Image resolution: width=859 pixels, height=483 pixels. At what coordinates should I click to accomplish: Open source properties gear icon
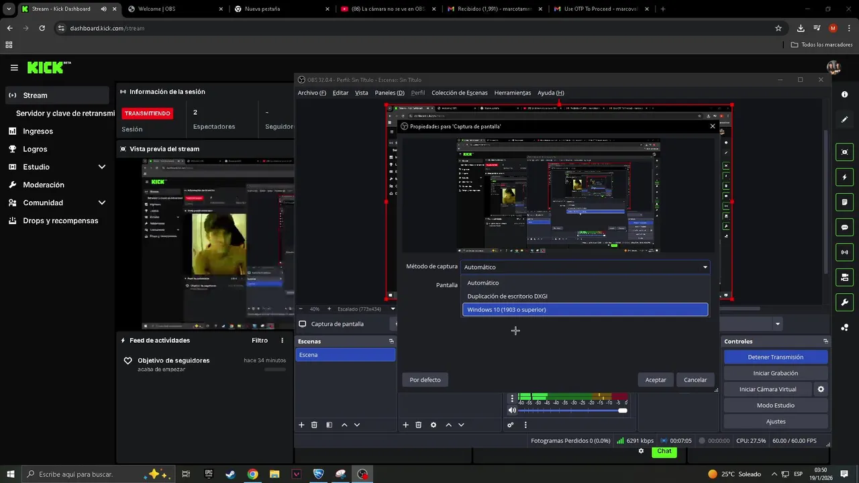tap(434, 425)
